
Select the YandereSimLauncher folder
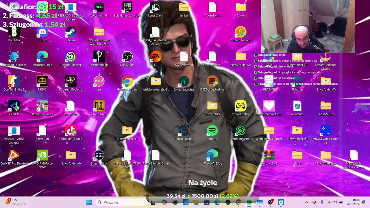[x=269, y=133]
